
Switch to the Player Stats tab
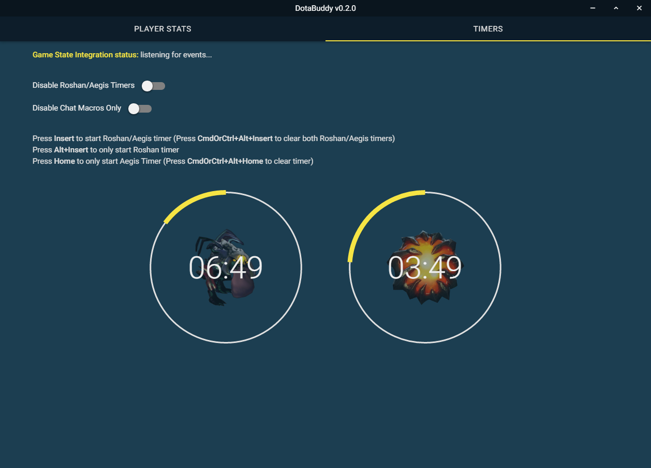162,29
